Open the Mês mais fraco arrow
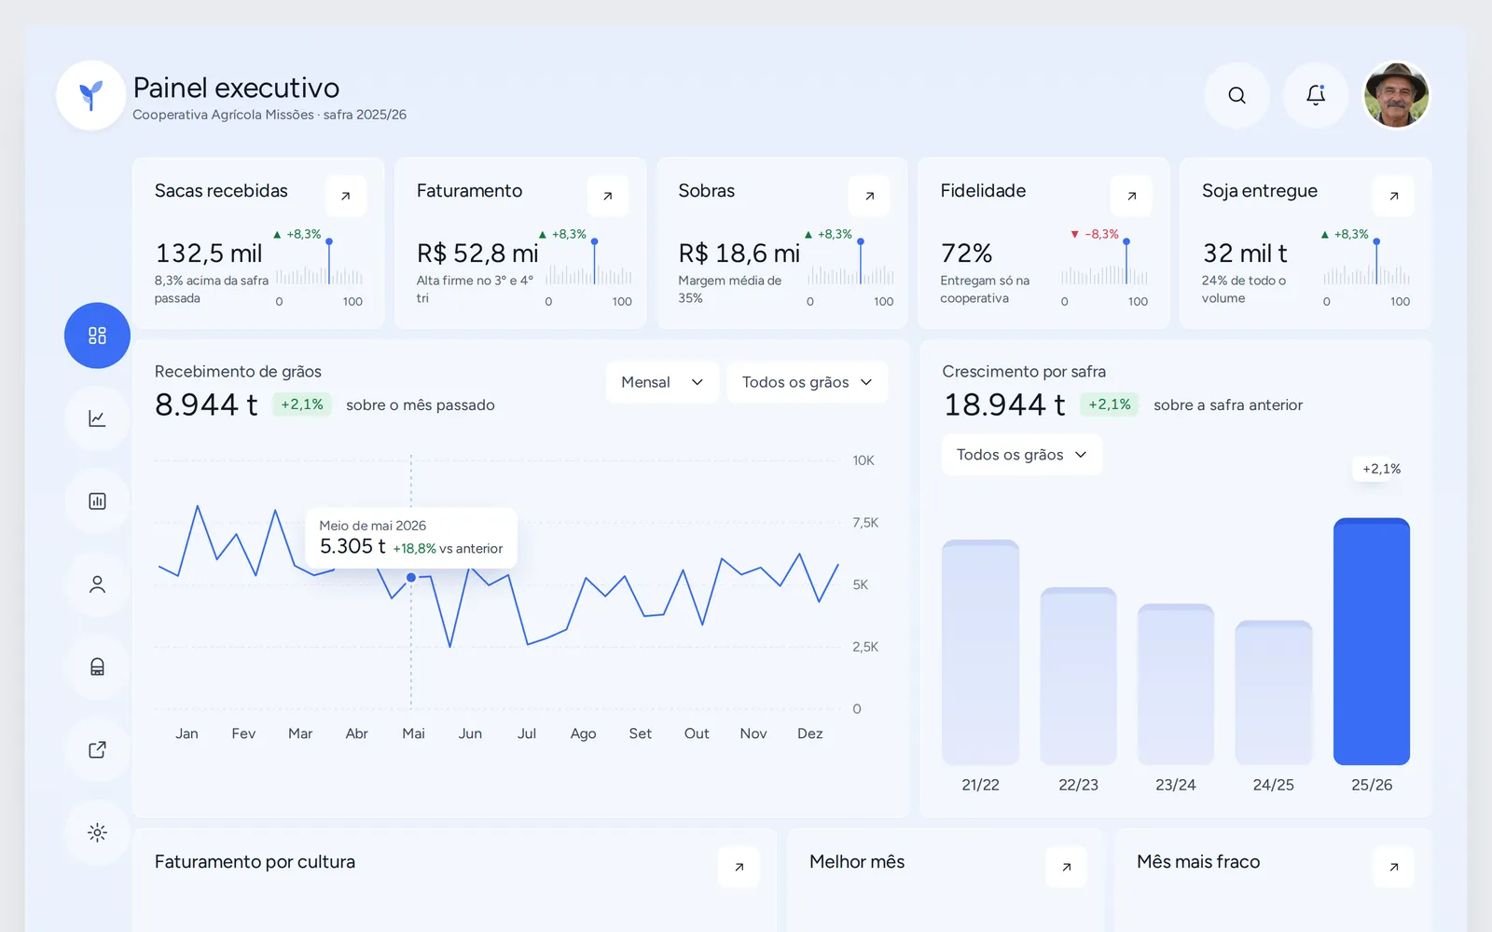Viewport: 1492px width, 932px height. [x=1393, y=867]
